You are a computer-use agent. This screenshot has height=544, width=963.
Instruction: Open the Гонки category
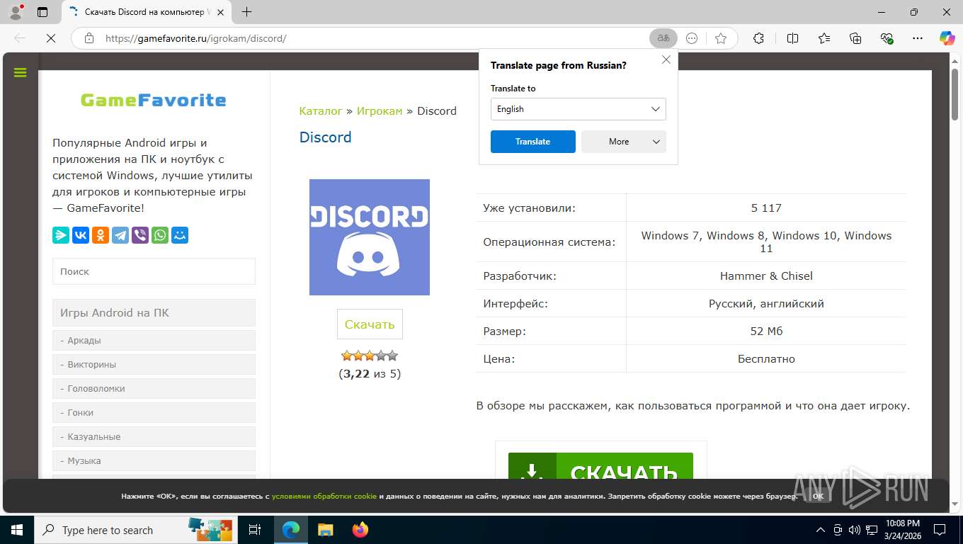(x=154, y=412)
